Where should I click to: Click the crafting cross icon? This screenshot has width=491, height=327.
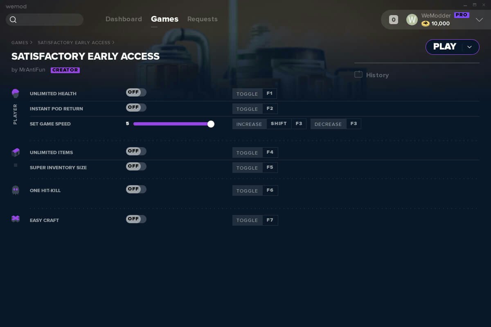pos(16,219)
